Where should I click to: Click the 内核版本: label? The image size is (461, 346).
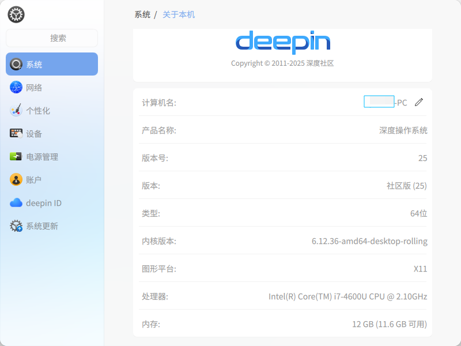pos(159,241)
